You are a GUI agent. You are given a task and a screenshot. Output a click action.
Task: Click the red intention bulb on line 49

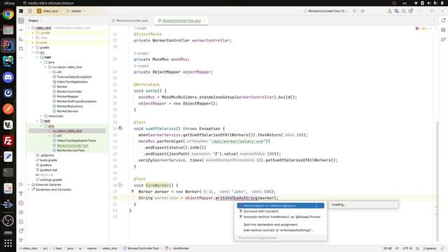pyautogui.click(x=132, y=191)
